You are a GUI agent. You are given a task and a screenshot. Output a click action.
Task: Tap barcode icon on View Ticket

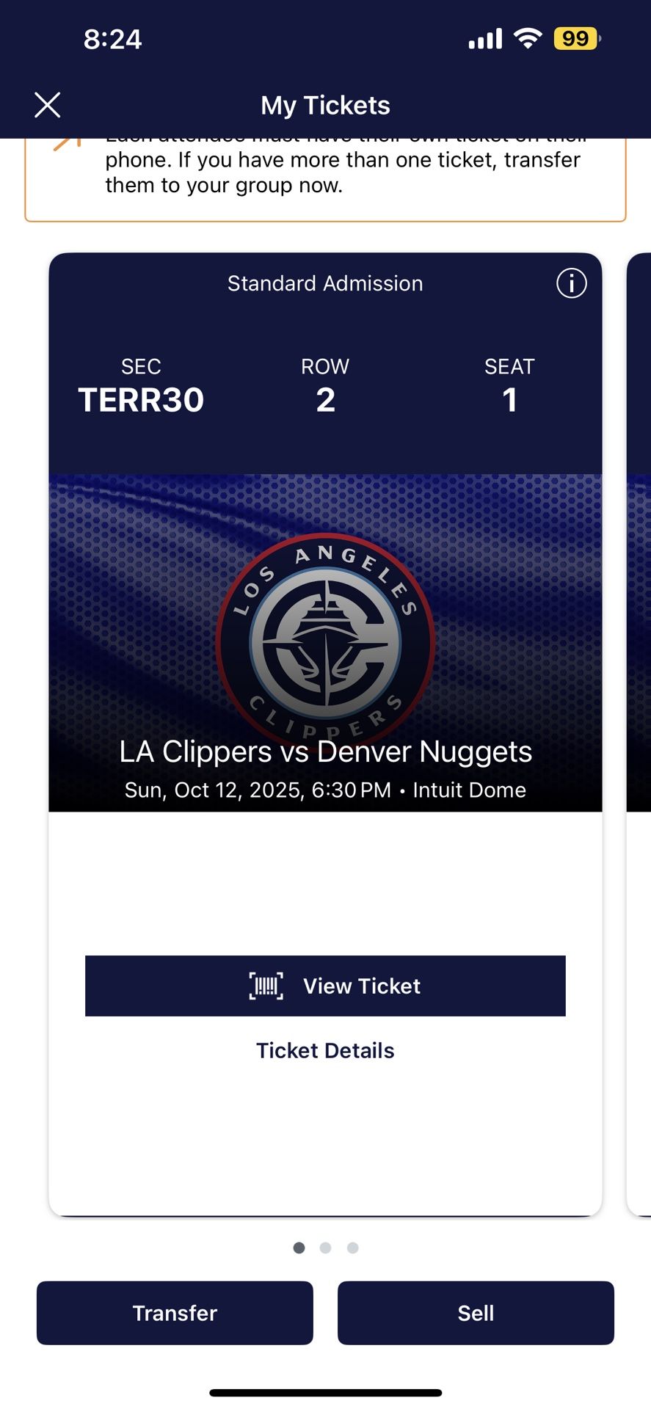[266, 986]
